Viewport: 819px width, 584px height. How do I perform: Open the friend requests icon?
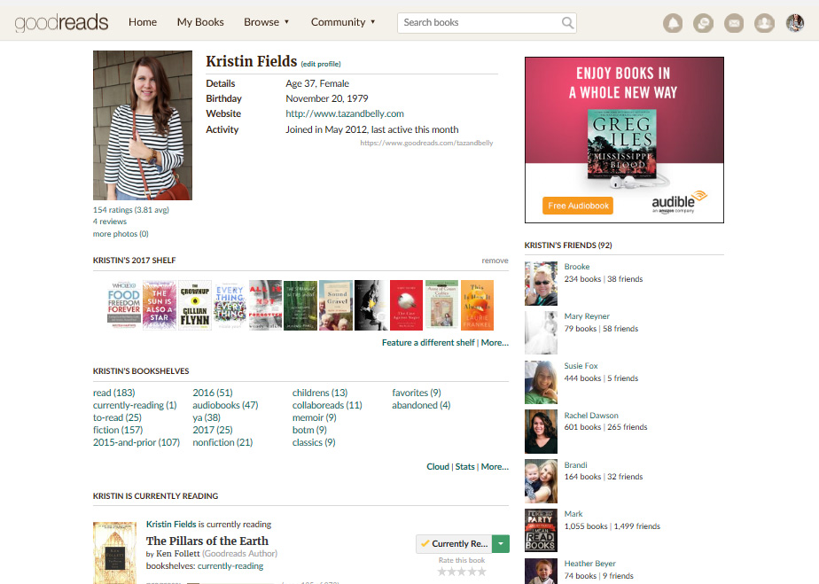coord(764,23)
